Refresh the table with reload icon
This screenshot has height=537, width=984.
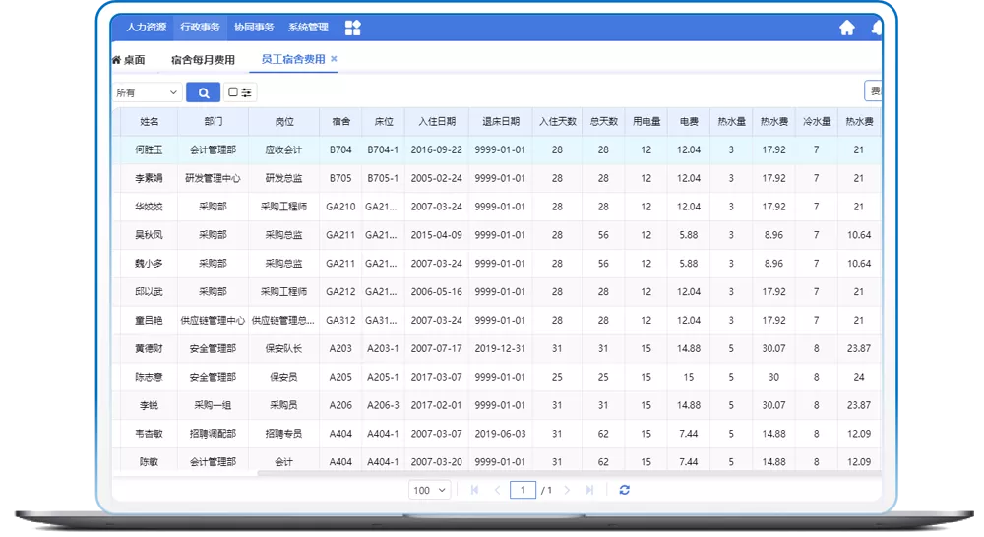click(x=625, y=490)
